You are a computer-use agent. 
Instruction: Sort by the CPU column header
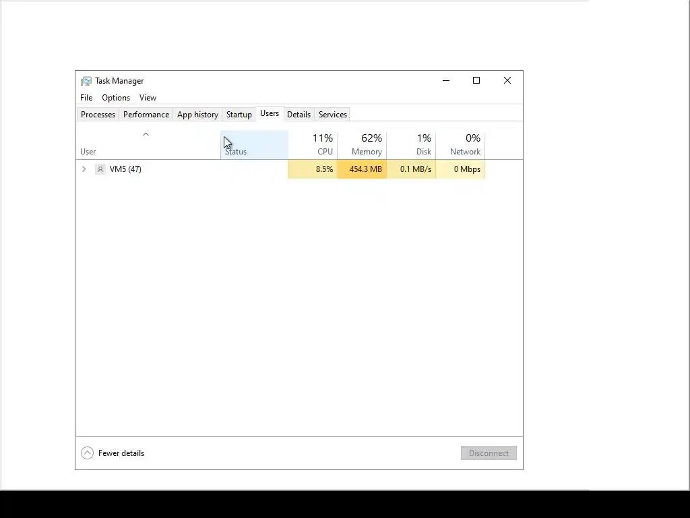(x=313, y=145)
